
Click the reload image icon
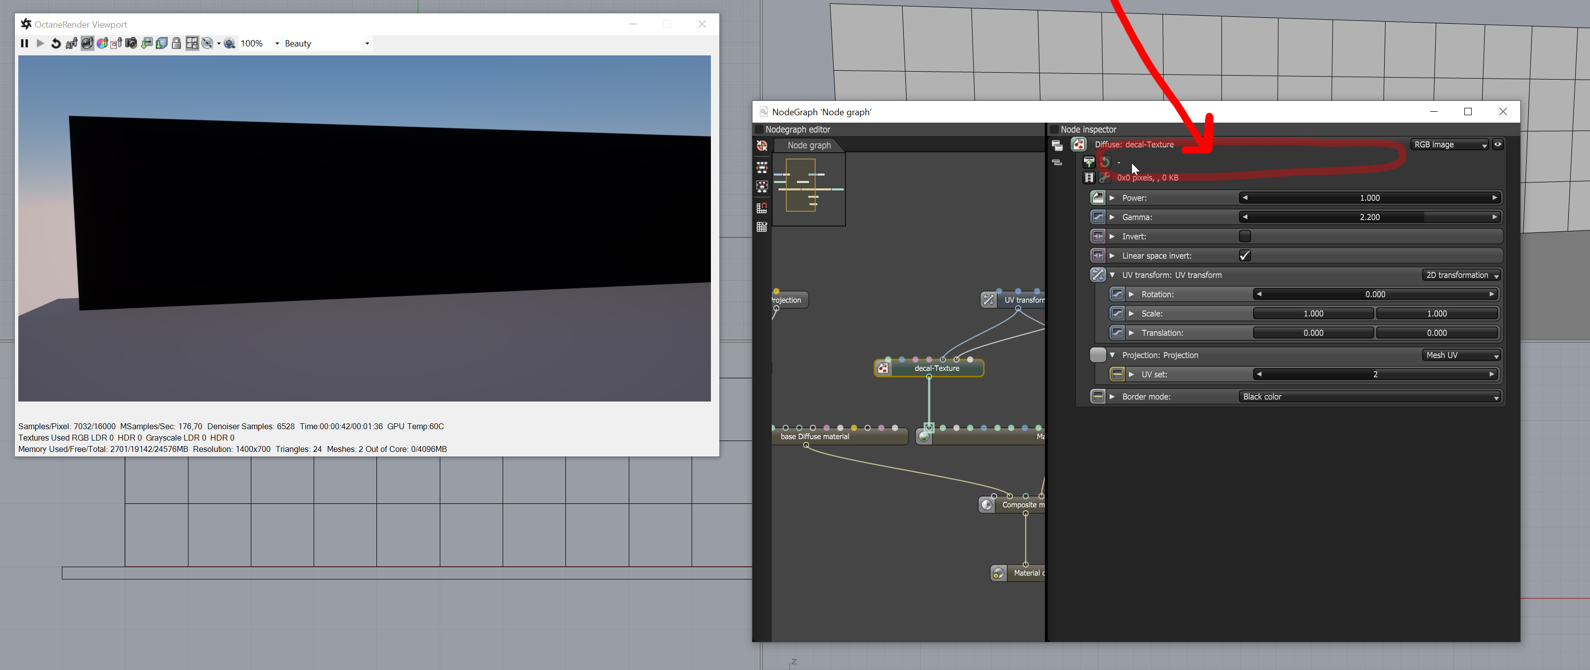click(x=1105, y=162)
